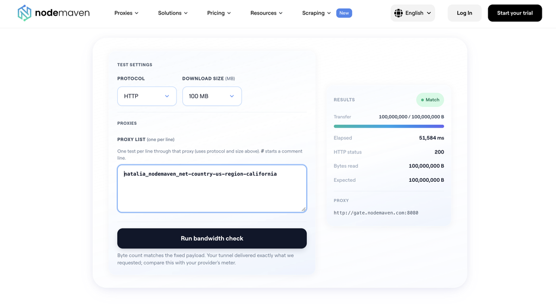Click the globe language icon

coord(398,13)
